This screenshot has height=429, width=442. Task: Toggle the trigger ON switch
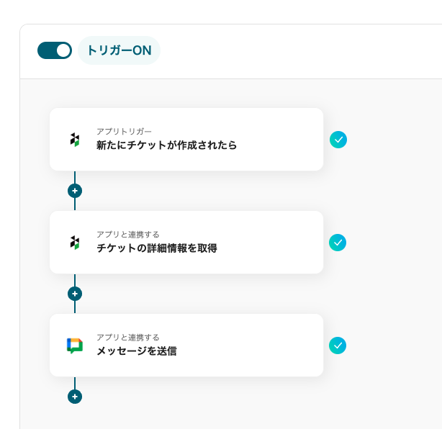click(x=55, y=50)
